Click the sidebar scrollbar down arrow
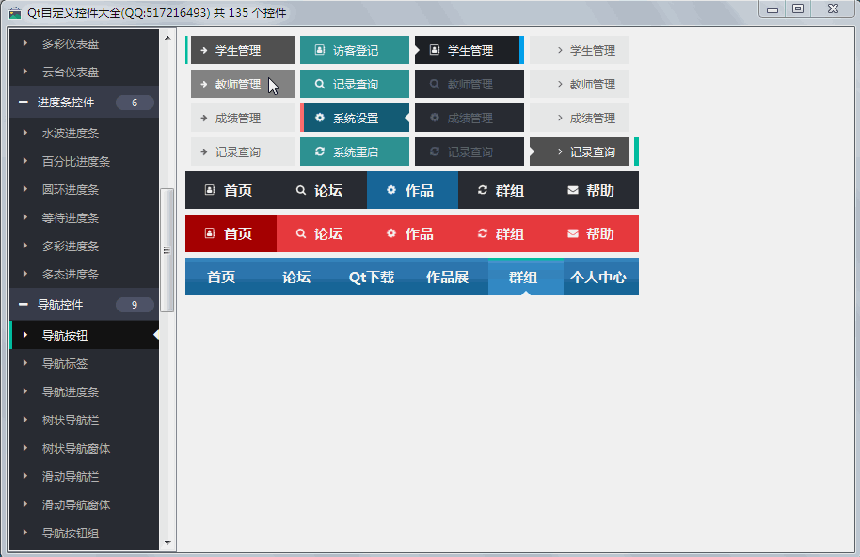 167,543
